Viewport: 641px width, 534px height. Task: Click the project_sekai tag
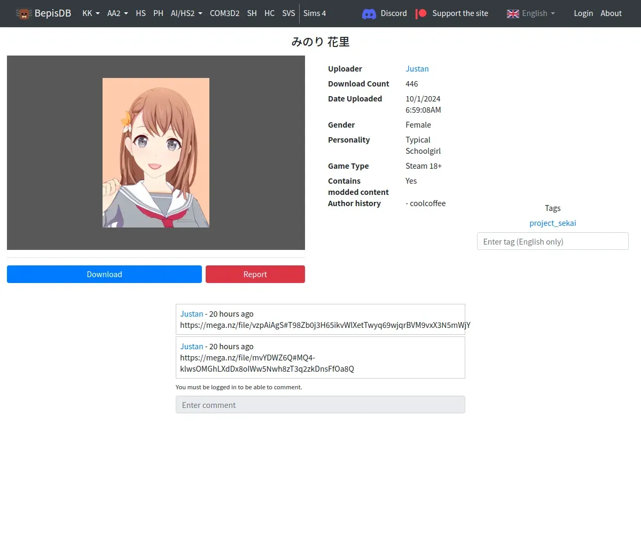(x=552, y=223)
